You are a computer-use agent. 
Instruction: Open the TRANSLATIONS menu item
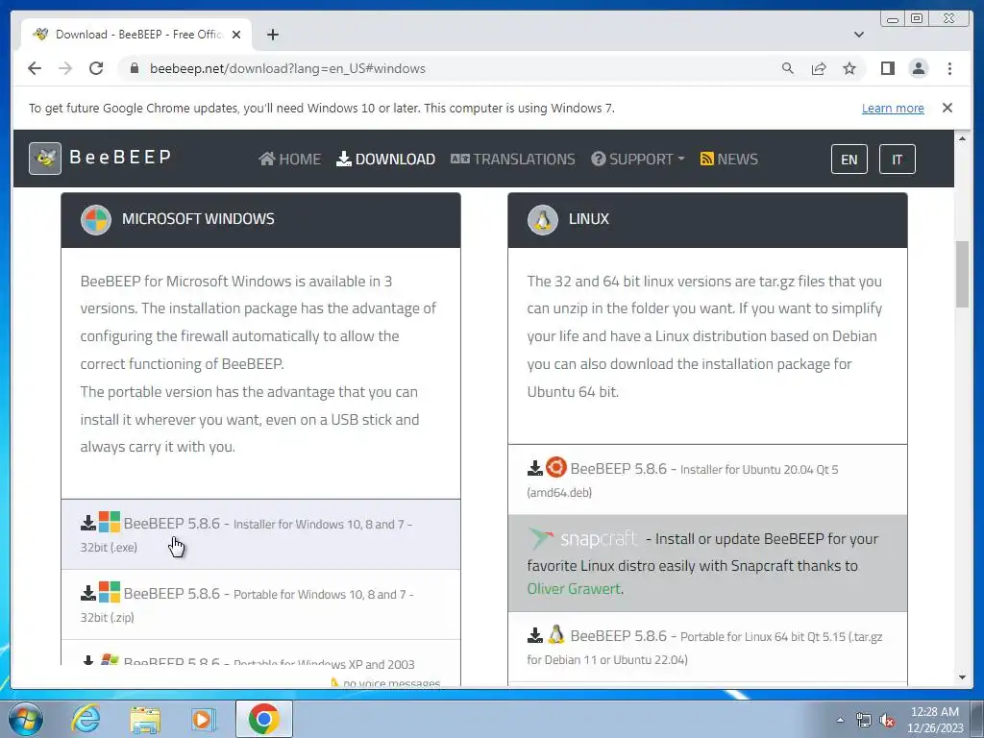[512, 159]
